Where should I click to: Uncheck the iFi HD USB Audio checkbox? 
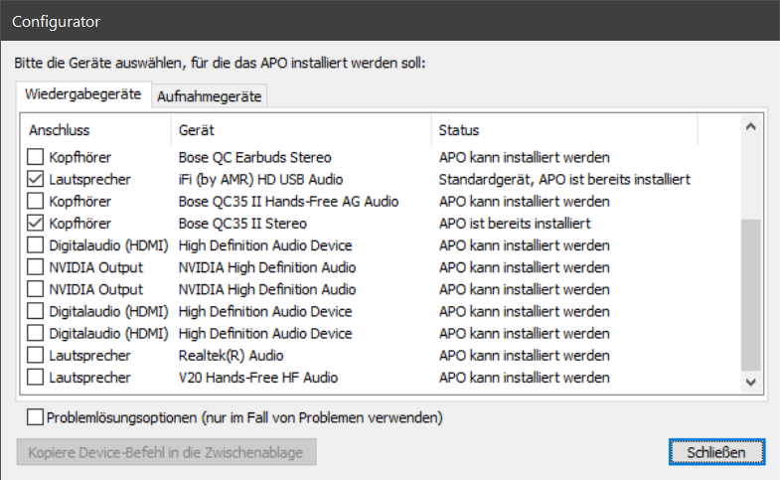pyautogui.click(x=36, y=179)
